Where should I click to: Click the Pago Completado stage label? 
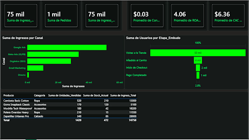pyautogui.click(x=136, y=75)
